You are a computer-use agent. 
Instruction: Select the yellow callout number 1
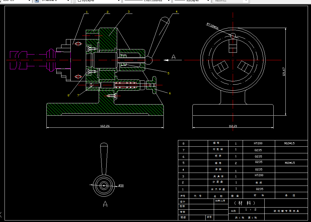coord(87,12)
